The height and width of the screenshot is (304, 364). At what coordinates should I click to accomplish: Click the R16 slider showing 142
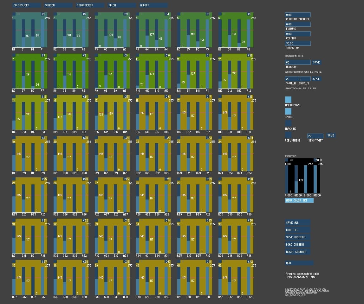click(137, 116)
